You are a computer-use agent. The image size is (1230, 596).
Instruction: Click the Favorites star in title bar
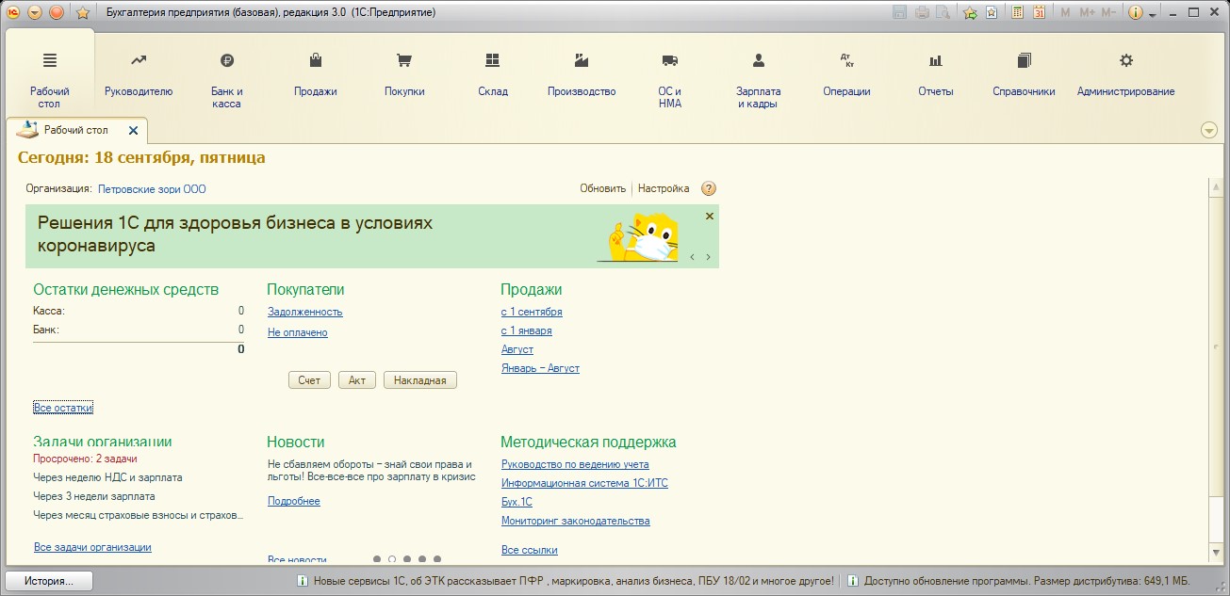[x=82, y=12]
